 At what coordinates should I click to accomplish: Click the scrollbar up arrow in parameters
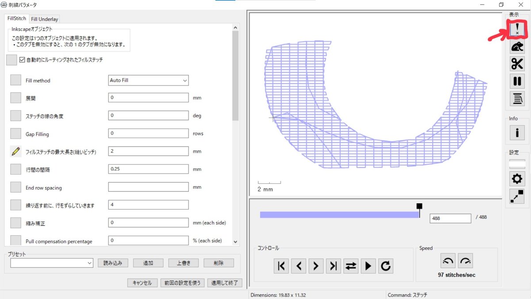[235, 28]
